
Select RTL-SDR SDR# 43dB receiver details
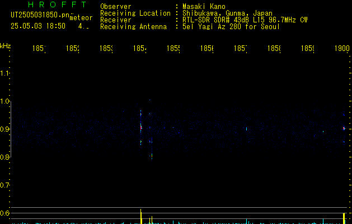click(245, 20)
